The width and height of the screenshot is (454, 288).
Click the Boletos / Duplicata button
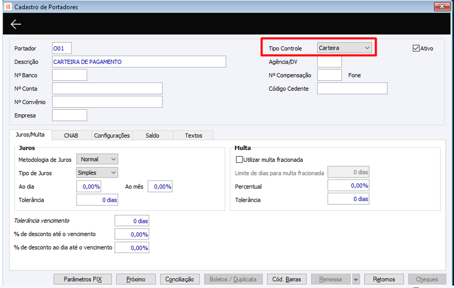233,279
